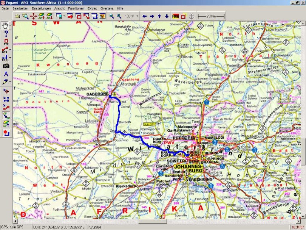Click the four-way red arrows move icon

pyautogui.click(x=33, y=16)
